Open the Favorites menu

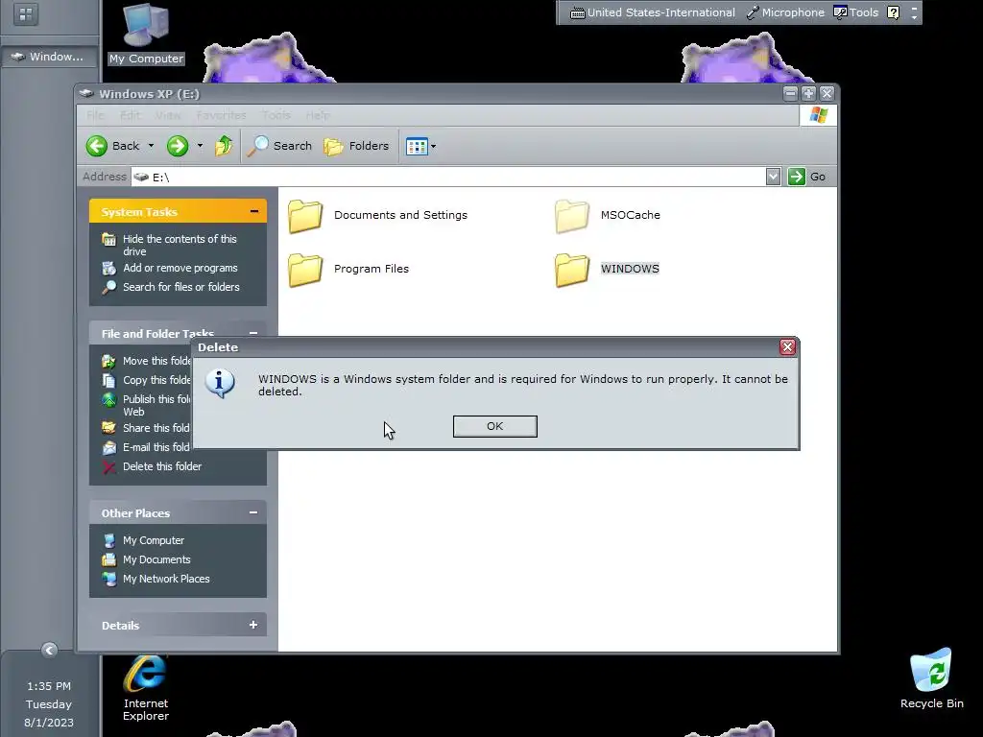click(222, 115)
